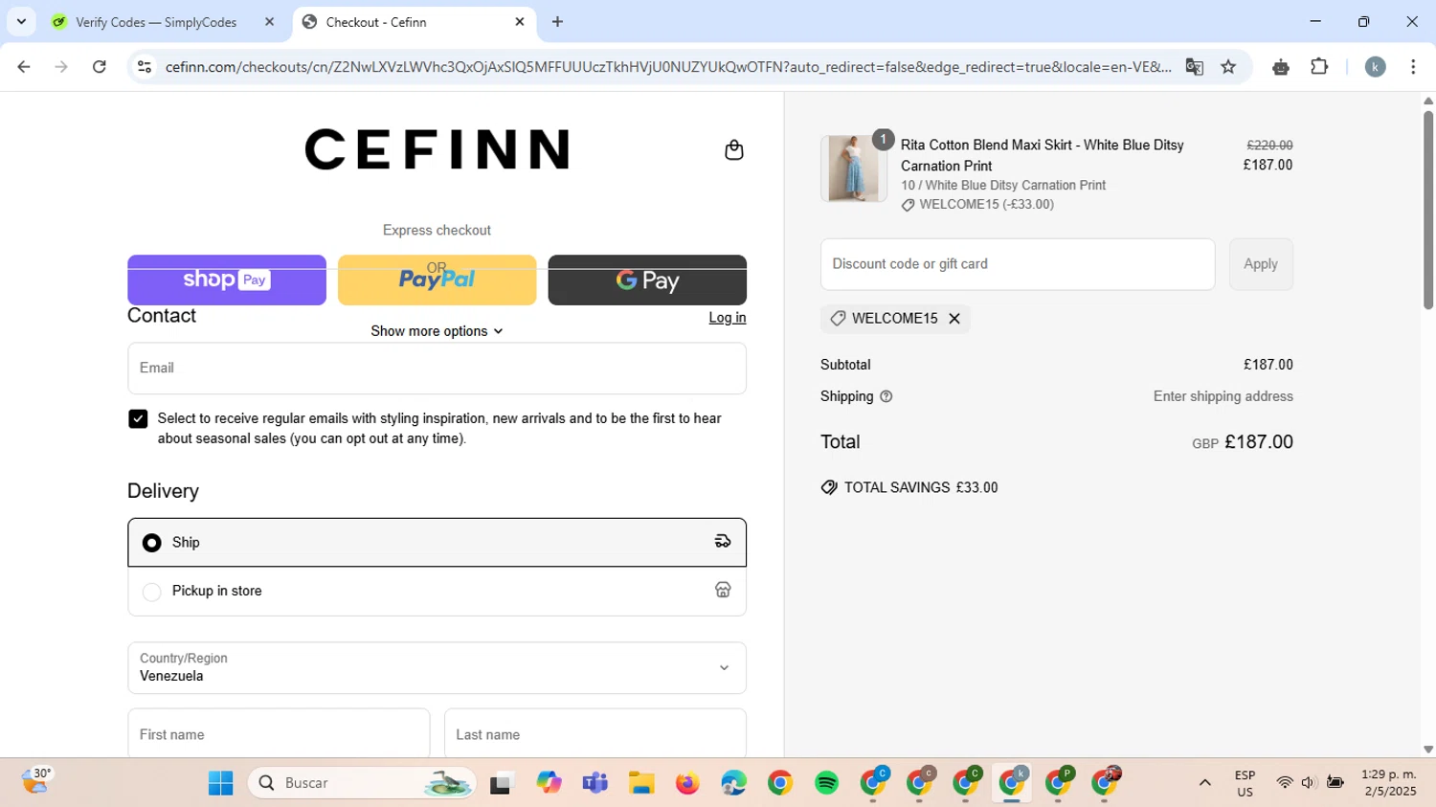Open Wi-Fi network settings in the tray
Screen dimensions: 1436x807
(x=1285, y=783)
